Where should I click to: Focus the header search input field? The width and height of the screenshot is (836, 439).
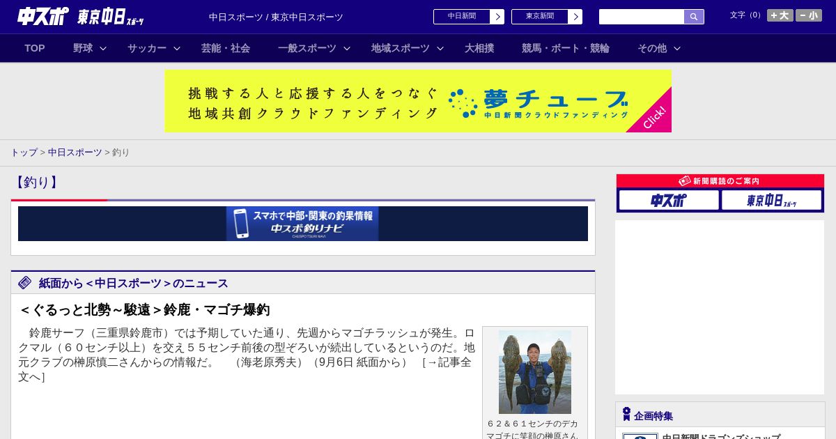pos(642,17)
